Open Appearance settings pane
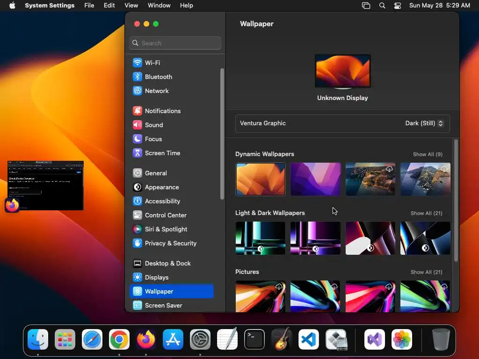This screenshot has width=479, height=359. (x=171, y=187)
